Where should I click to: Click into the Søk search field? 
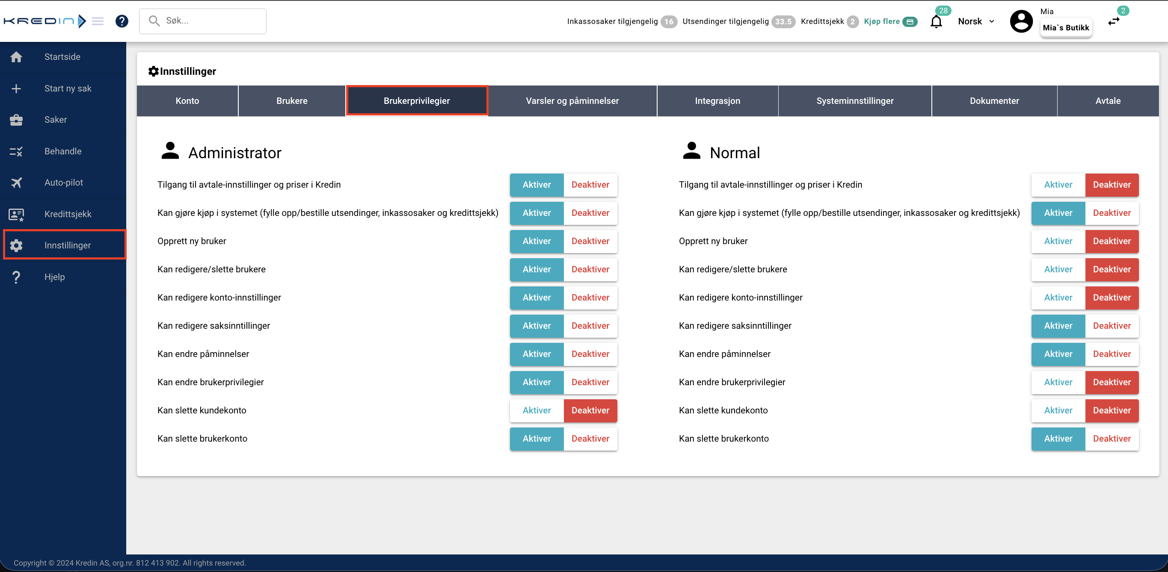[209, 21]
